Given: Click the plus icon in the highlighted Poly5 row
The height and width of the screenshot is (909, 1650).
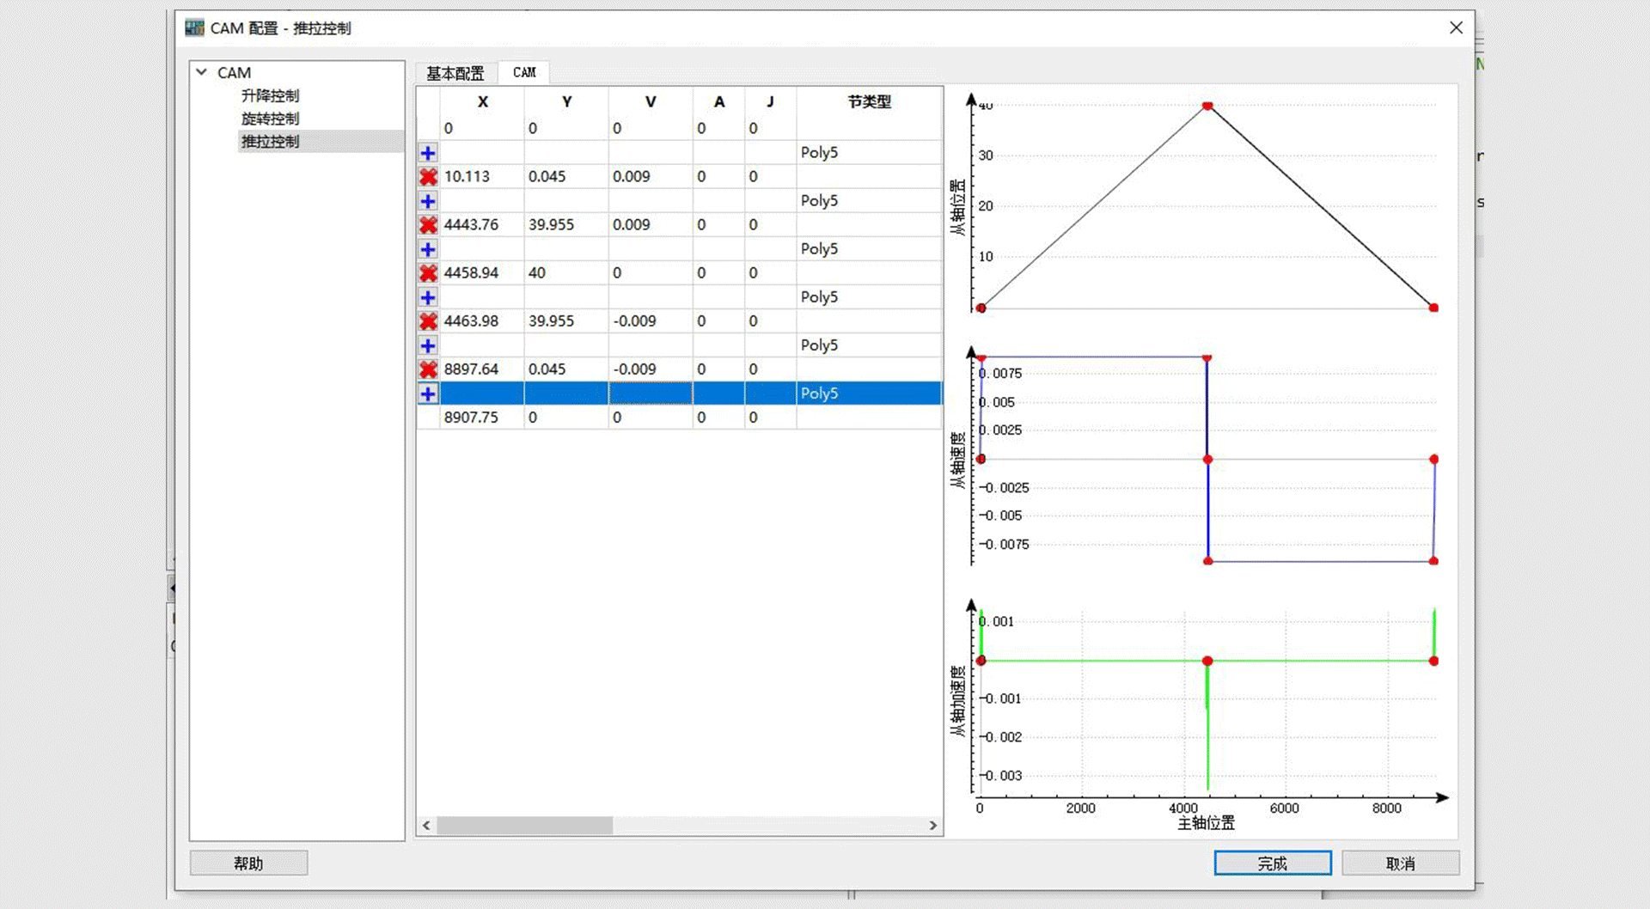Looking at the screenshot, I should point(428,393).
